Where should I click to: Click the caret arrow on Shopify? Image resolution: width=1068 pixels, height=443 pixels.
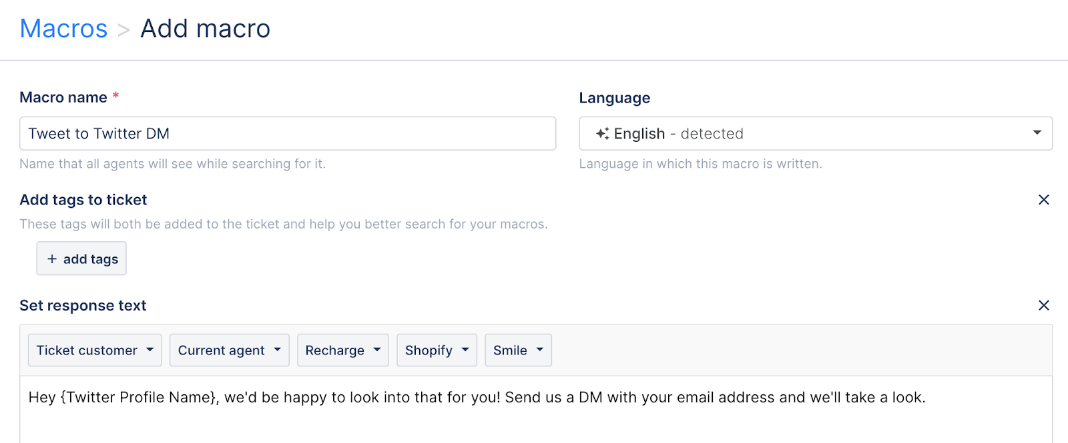(x=465, y=350)
